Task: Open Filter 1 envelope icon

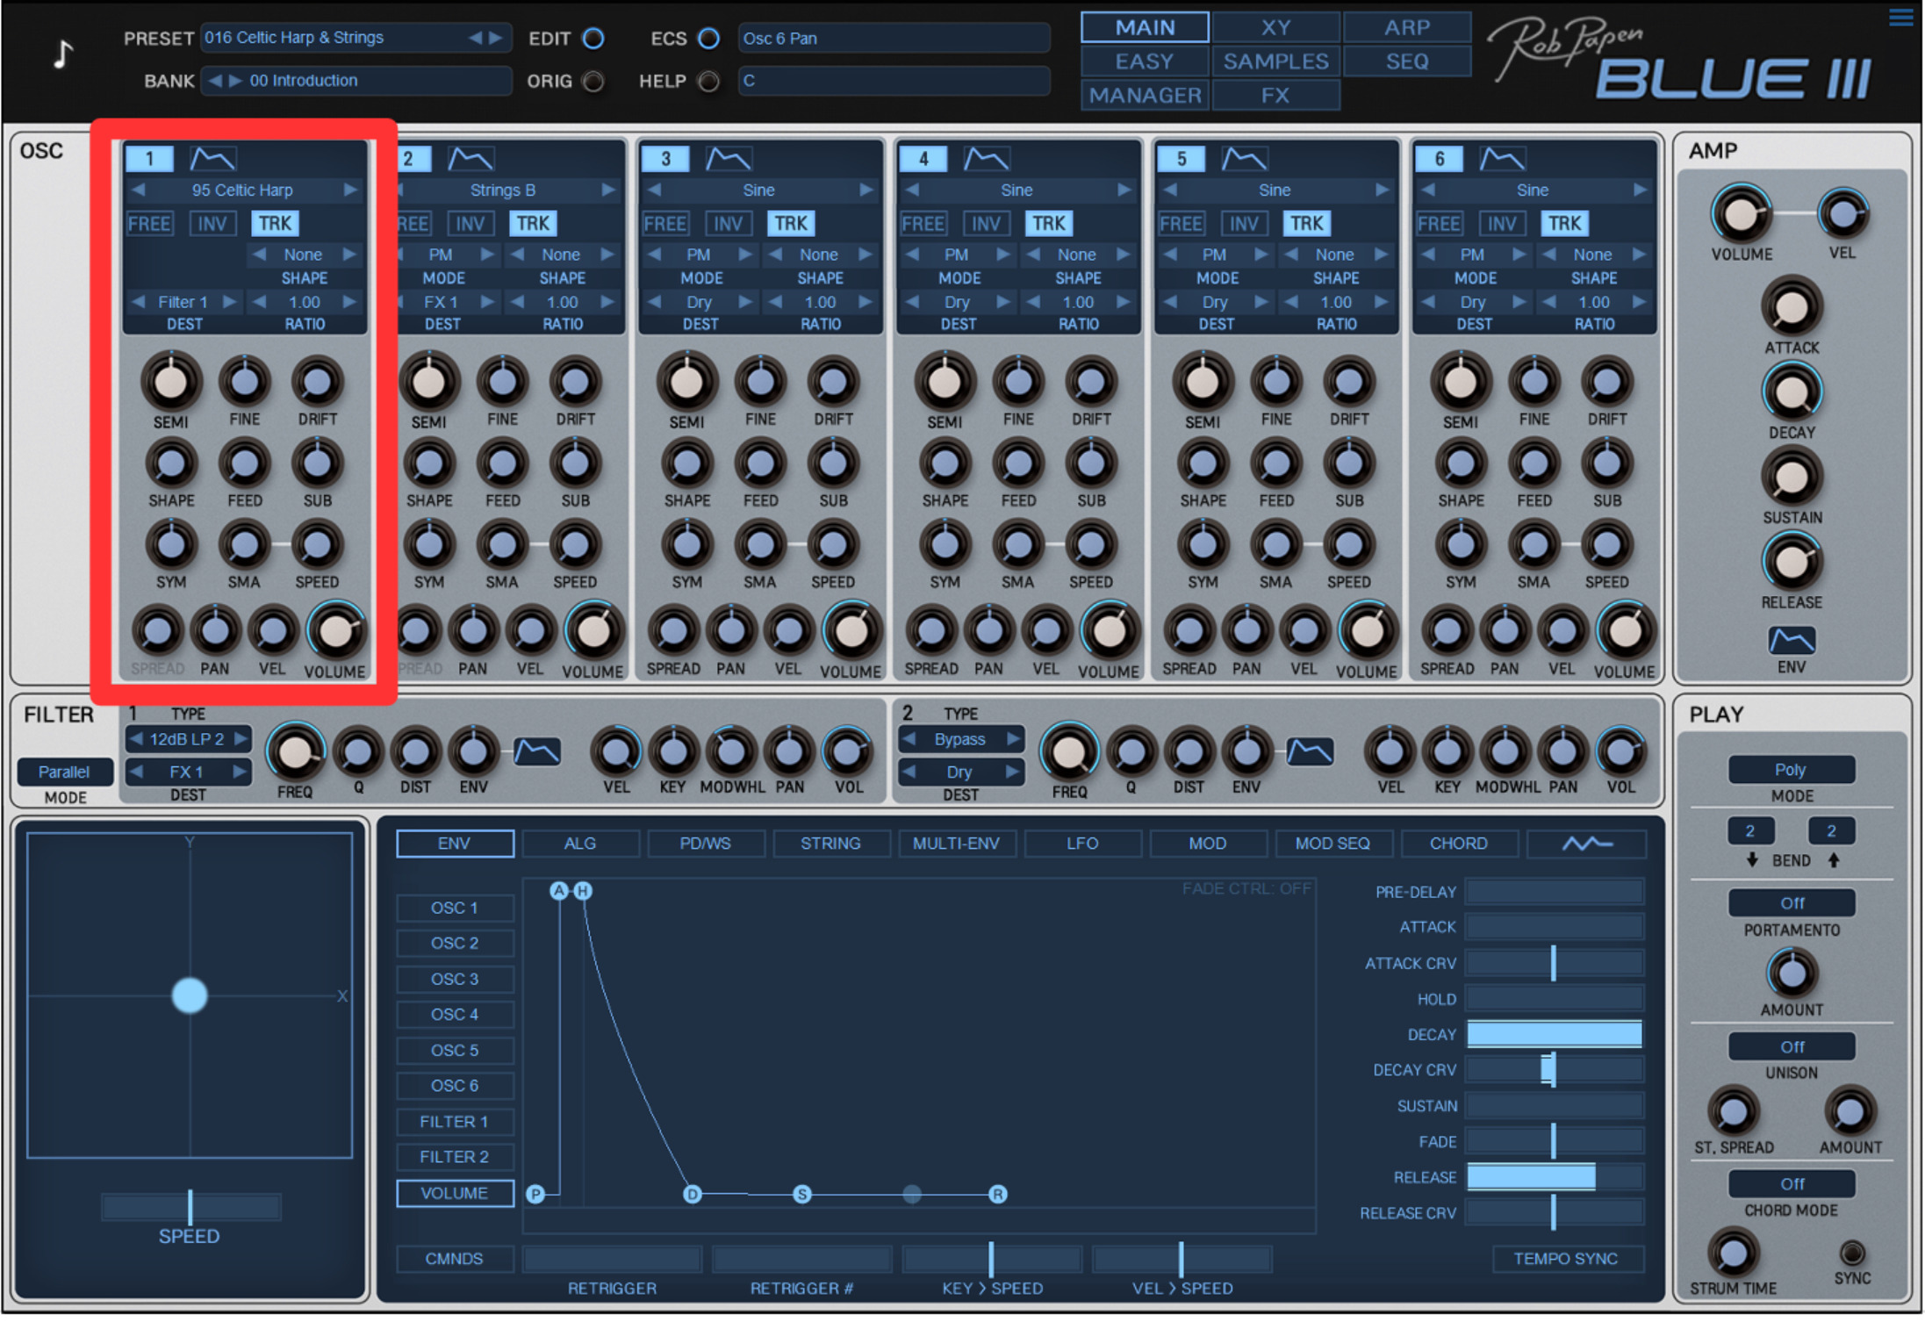Action: (536, 751)
